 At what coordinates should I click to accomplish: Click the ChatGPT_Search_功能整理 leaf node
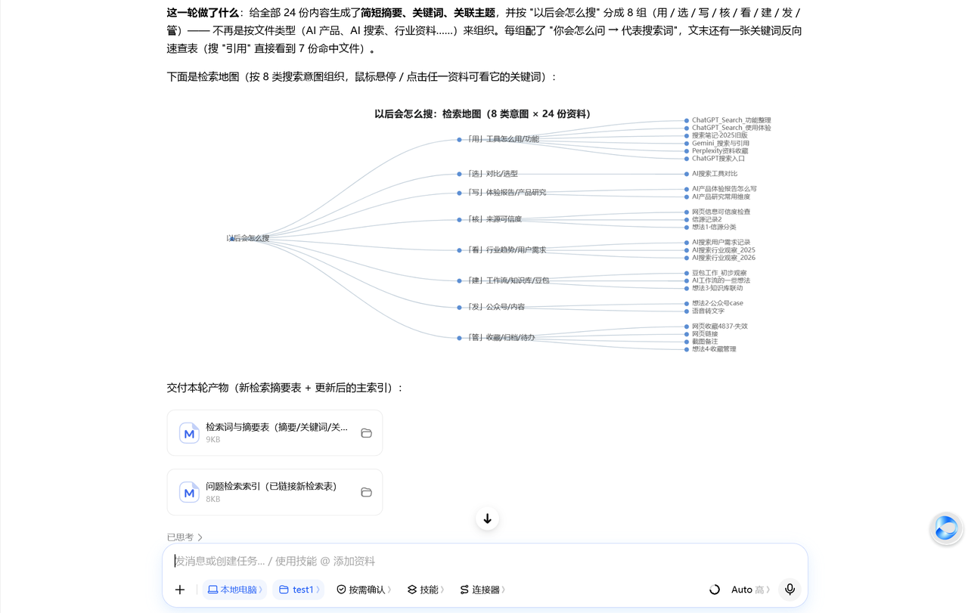[728, 120]
